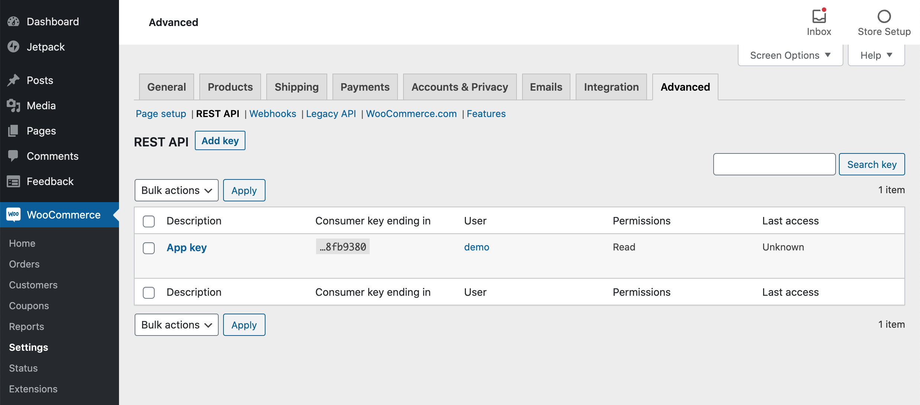Screen dimensions: 920x405
Task: Expand the bottom Bulk actions dropdown
Action: tap(176, 325)
